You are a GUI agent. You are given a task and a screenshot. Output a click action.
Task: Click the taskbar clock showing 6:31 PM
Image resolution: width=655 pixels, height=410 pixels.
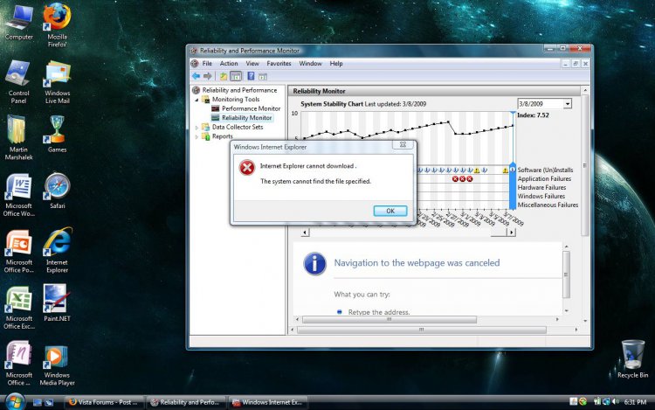click(635, 402)
